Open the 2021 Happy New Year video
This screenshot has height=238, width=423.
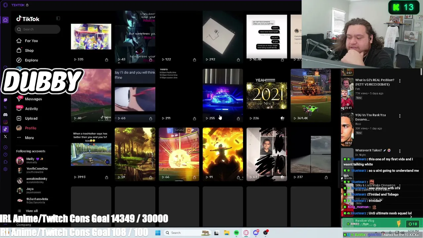[267, 95]
